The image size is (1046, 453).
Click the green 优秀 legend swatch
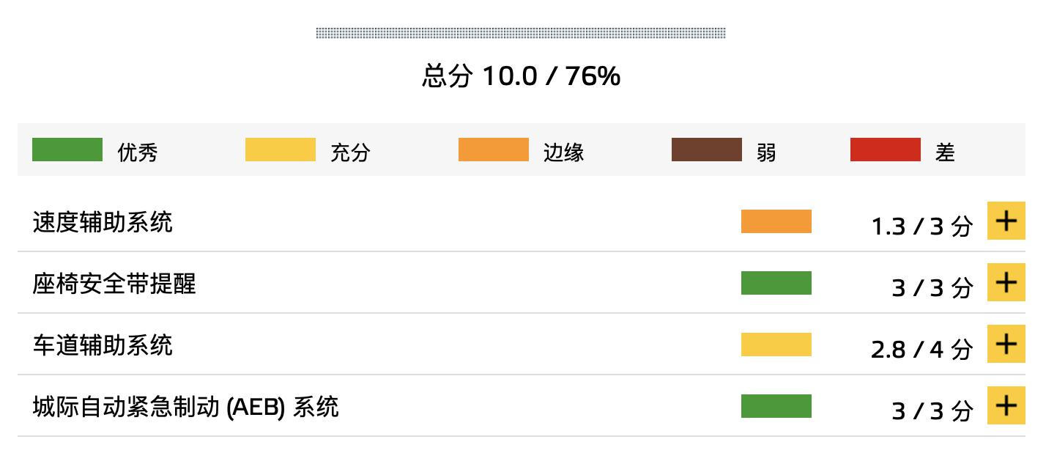click(67, 150)
